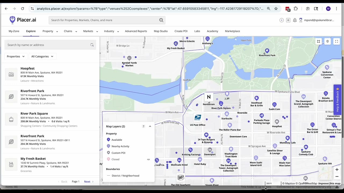344x193 pixels.
Task: Show the Closed properties layer
Action: [x=148, y=159]
